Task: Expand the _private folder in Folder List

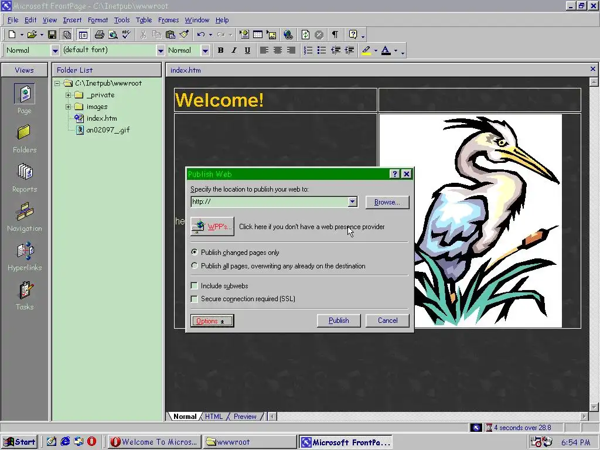Action: pos(68,95)
